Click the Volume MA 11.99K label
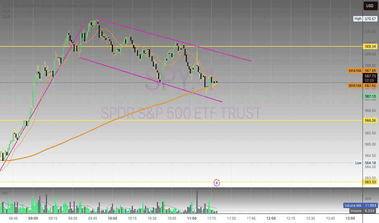This screenshot has width=379, height=223. point(360,206)
